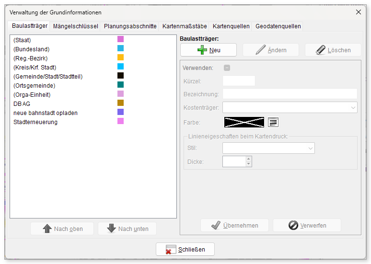Click the pencil icon on Ändern
The image size is (371, 264).
[x=261, y=50]
